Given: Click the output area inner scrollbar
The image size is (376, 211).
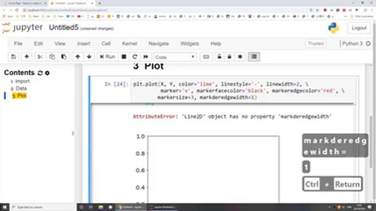Looking at the screenshot, I should [354, 153].
